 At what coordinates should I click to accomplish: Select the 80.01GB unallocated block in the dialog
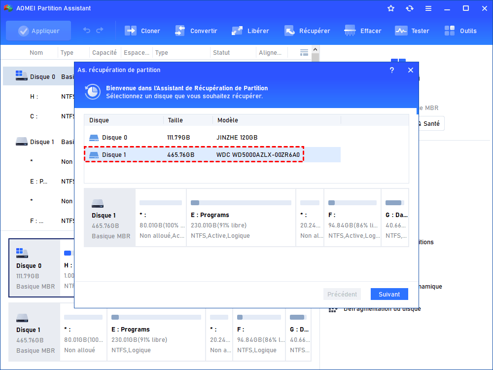coord(161,218)
